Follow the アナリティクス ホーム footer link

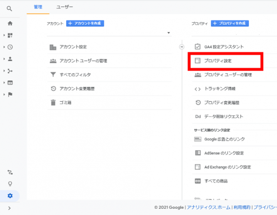click(x=209, y=207)
